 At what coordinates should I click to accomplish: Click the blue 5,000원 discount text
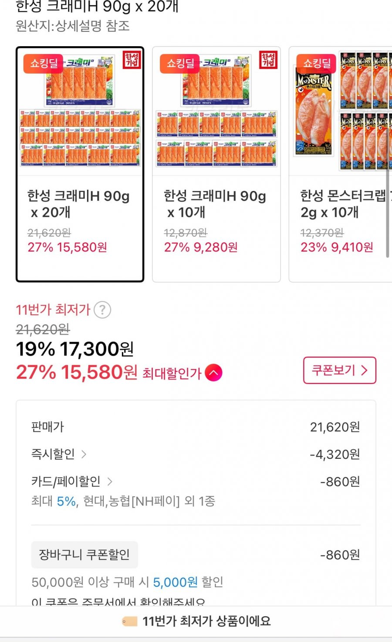click(x=175, y=582)
